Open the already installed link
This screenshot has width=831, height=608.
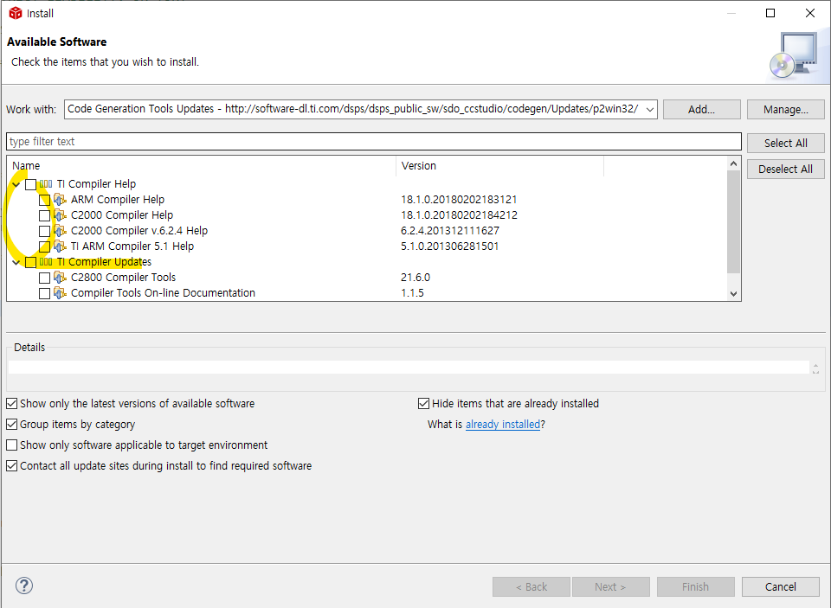(502, 425)
